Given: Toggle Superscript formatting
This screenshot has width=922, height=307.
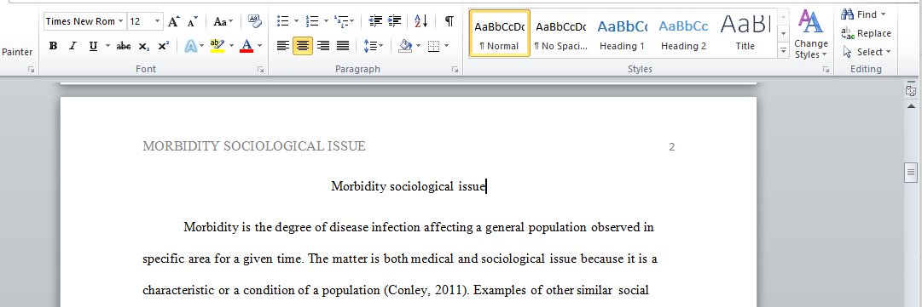Looking at the screenshot, I should (164, 46).
